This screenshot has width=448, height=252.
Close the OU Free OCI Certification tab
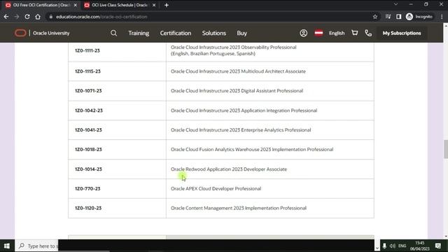point(76,5)
